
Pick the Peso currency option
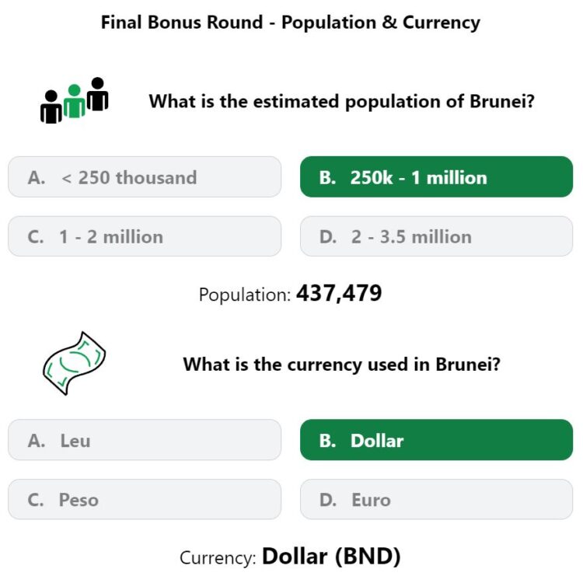point(145,500)
